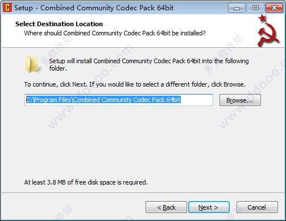Image resolution: width=286 pixels, height=221 pixels.
Task: Click the free disk space requirement text
Action: point(86,182)
